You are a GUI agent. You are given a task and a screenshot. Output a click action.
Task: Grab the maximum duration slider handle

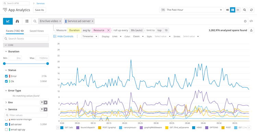[48, 64]
